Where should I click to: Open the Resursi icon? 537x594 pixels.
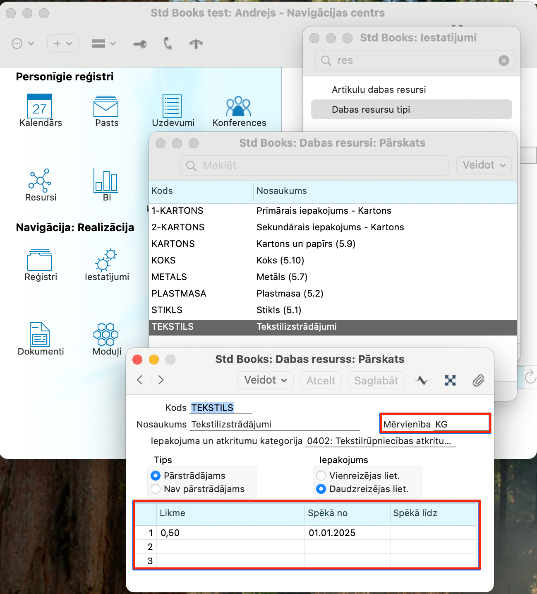click(40, 181)
